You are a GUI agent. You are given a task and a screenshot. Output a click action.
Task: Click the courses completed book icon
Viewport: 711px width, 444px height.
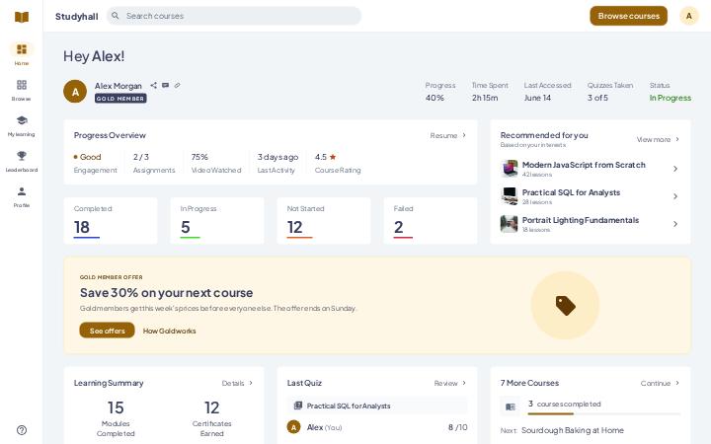(x=511, y=407)
